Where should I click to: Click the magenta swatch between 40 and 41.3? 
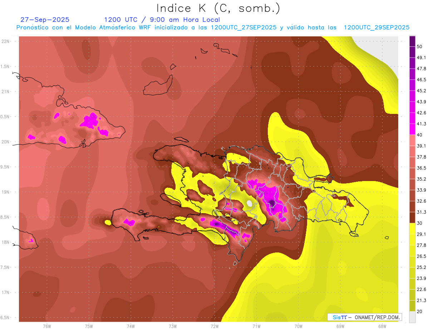[x=412, y=129]
